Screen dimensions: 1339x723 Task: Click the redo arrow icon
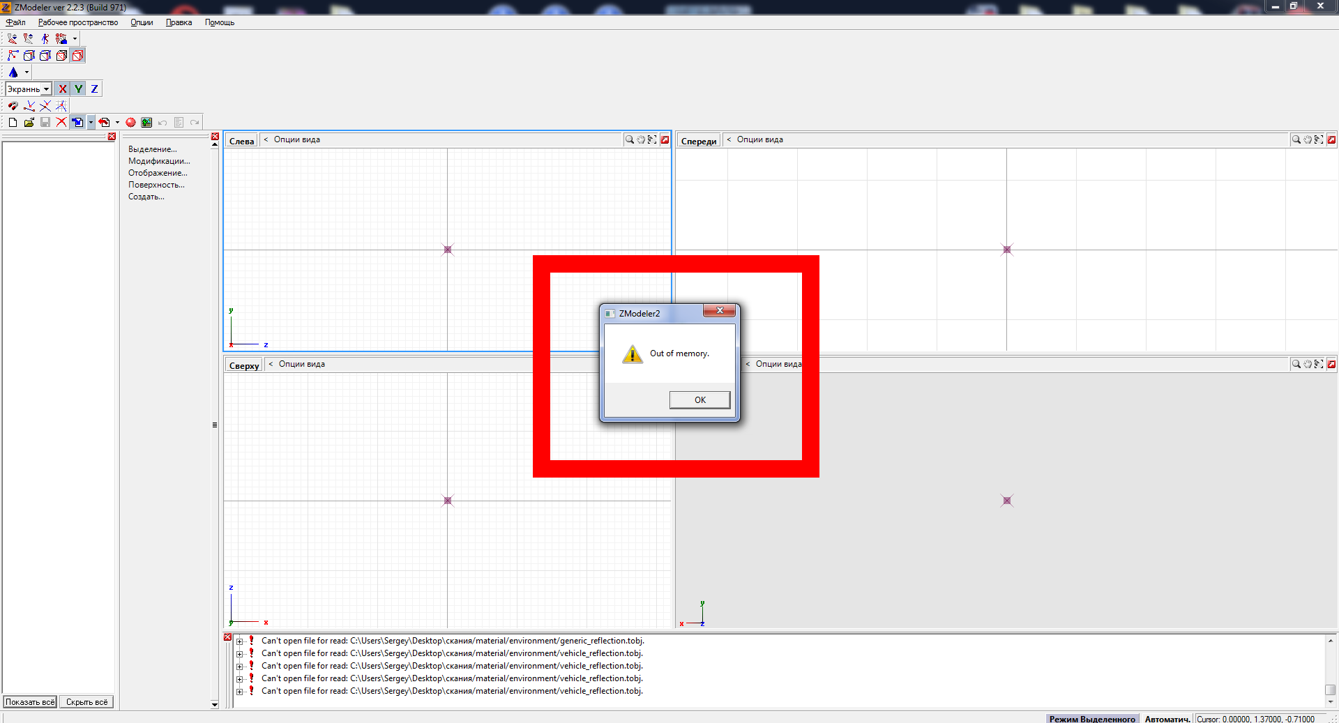(195, 122)
